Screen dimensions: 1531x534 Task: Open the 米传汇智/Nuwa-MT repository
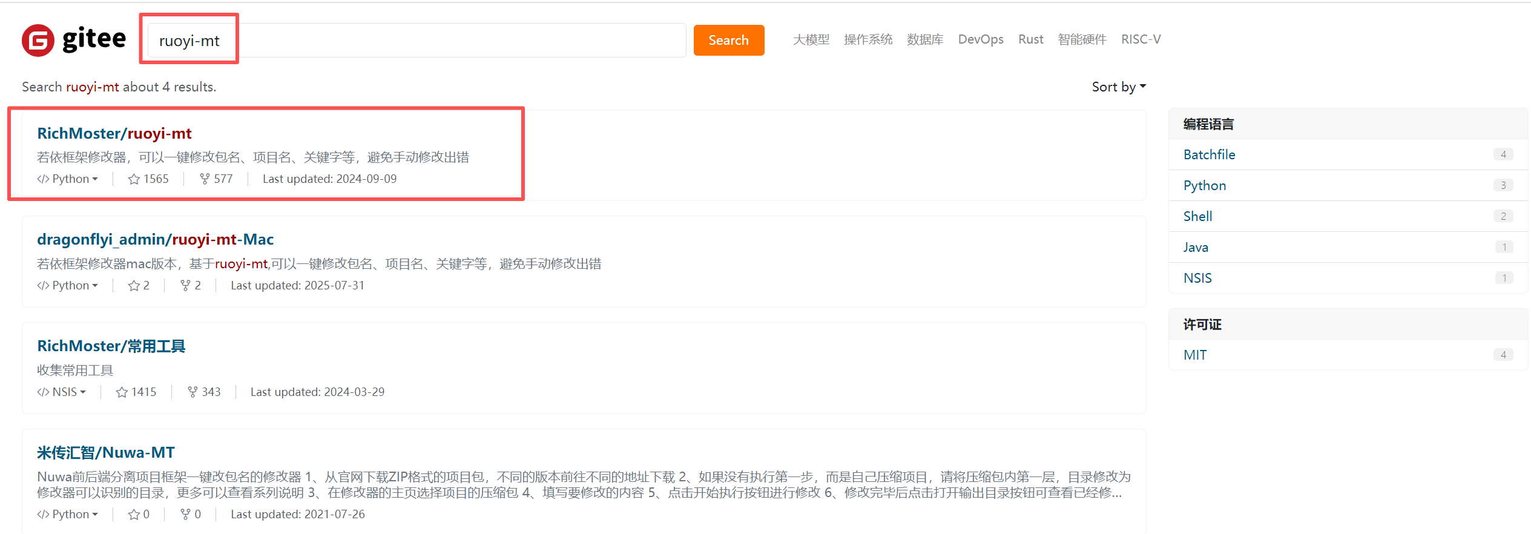(106, 452)
